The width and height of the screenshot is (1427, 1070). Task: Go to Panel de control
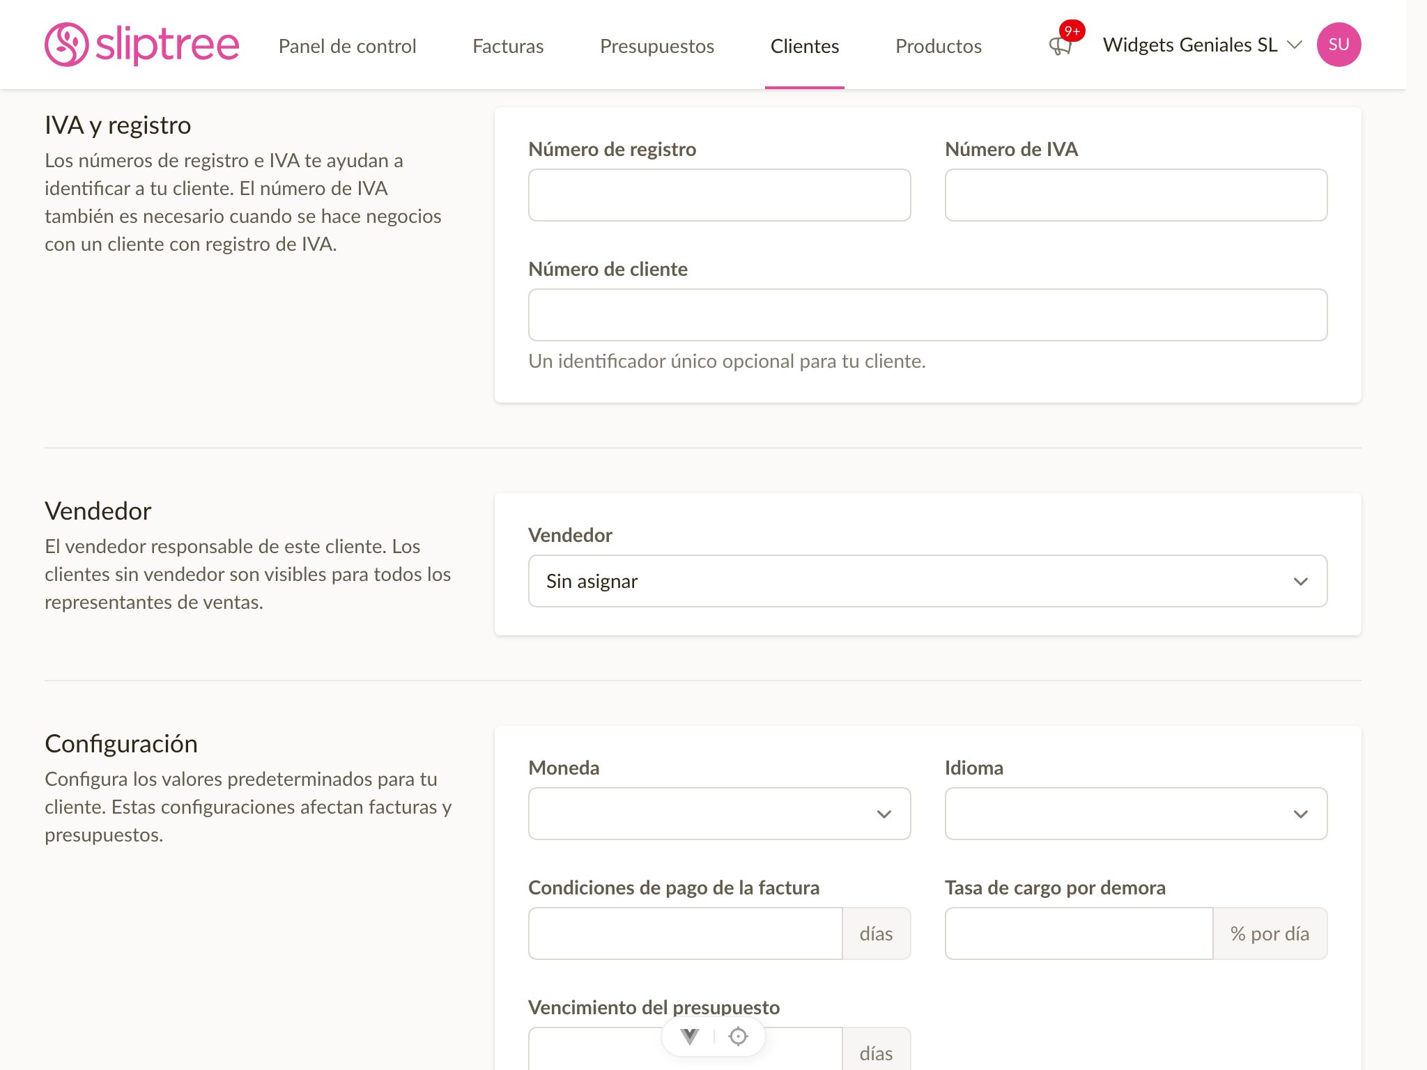tap(347, 46)
